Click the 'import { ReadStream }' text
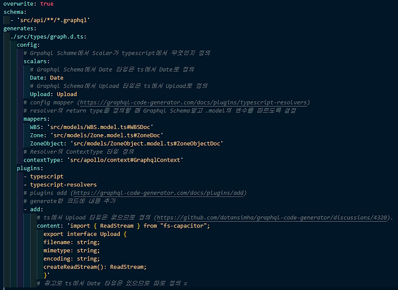398x290 pixels. (x=105, y=226)
